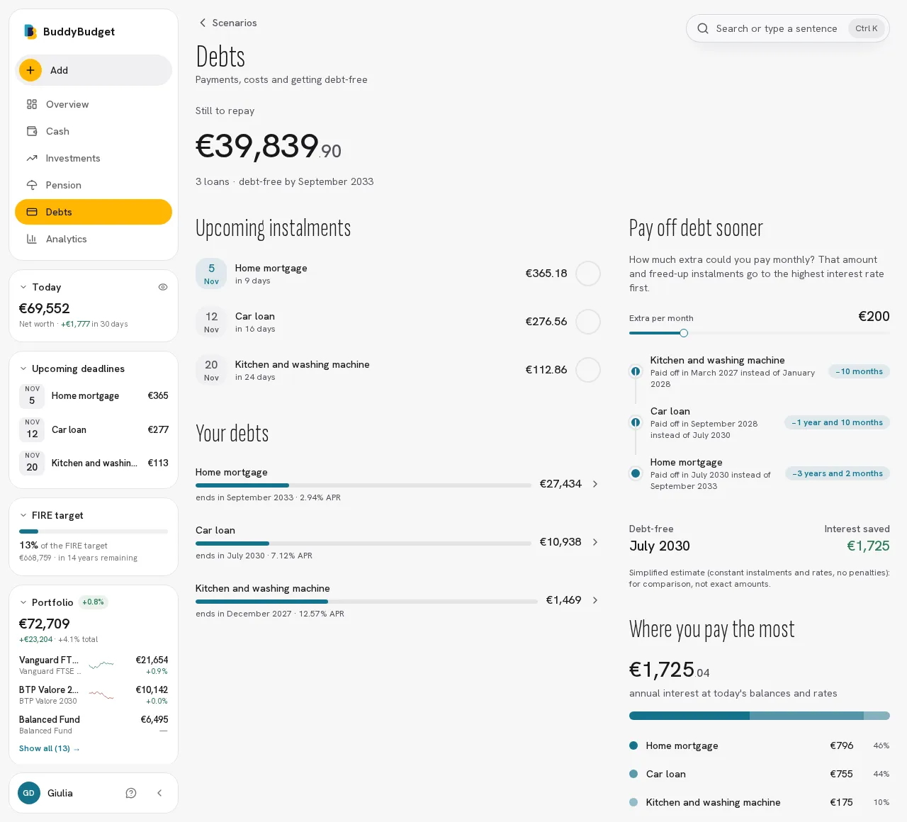Click Show all (13) link
The height and width of the screenshot is (822, 907).
coord(50,748)
